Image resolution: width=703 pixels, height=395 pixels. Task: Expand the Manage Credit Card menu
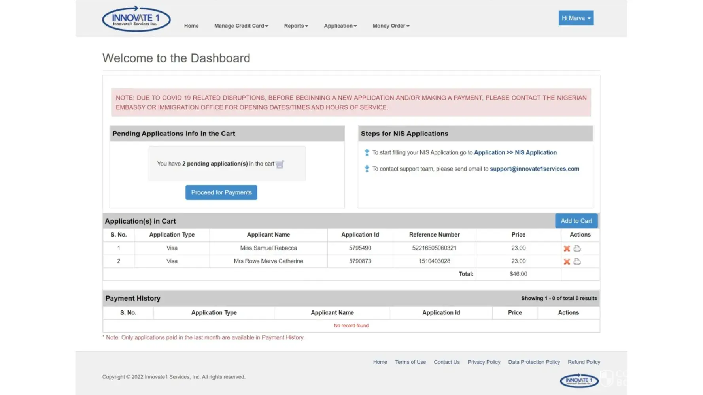coord(241,26)
